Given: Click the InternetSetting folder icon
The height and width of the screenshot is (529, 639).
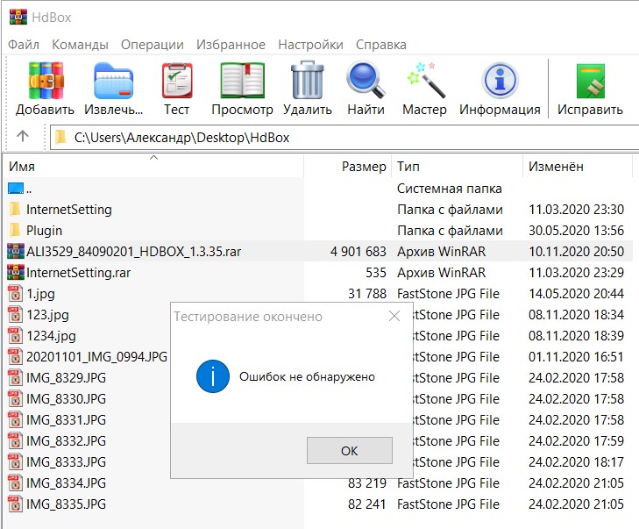Looking at the screenshot, I should click(x=15, y=209).
